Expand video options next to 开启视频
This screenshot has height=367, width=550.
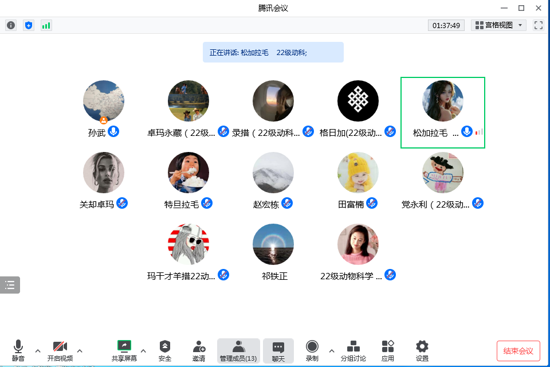[80, 350]
